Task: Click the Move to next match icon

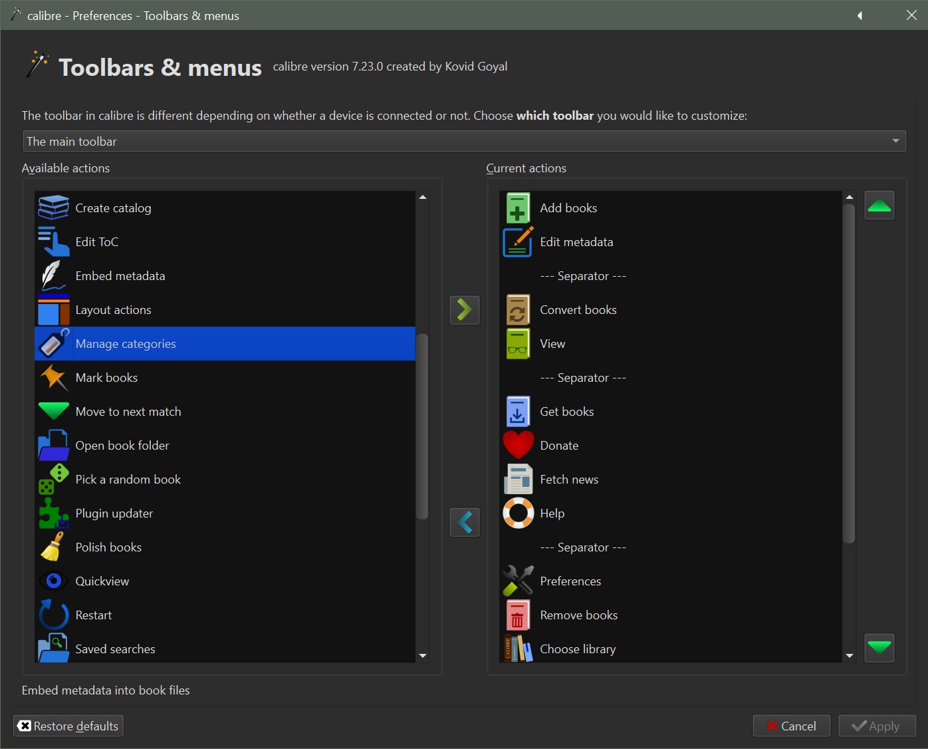Action: 53,412
